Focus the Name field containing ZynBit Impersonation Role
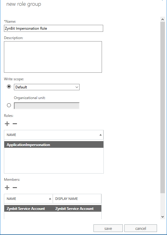This screenshot has height=235, width=167. click(x=54, y=28)
